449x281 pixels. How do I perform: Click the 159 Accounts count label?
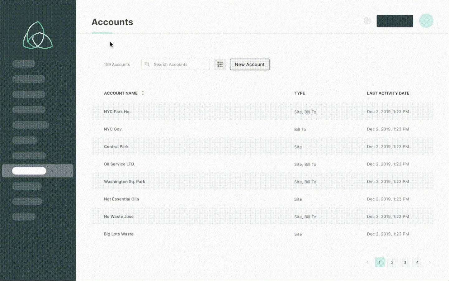(117, 64)
